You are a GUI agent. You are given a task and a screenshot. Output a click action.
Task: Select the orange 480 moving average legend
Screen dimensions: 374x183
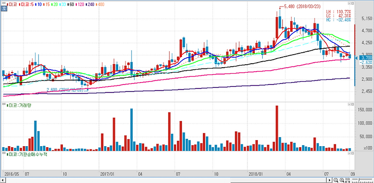click(x=100, y=4)
